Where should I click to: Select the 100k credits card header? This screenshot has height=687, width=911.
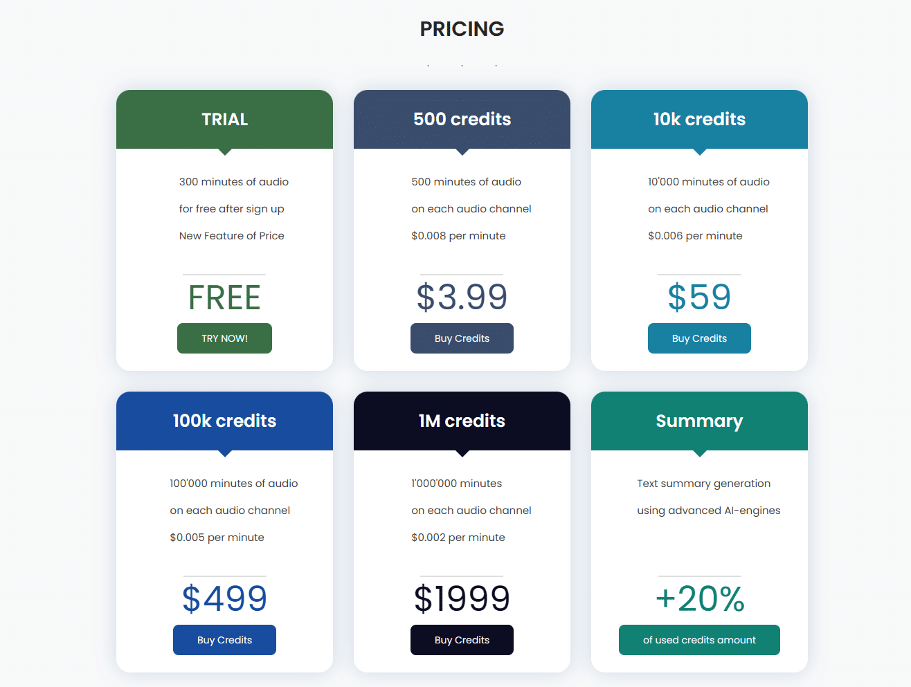pos(224,421)
